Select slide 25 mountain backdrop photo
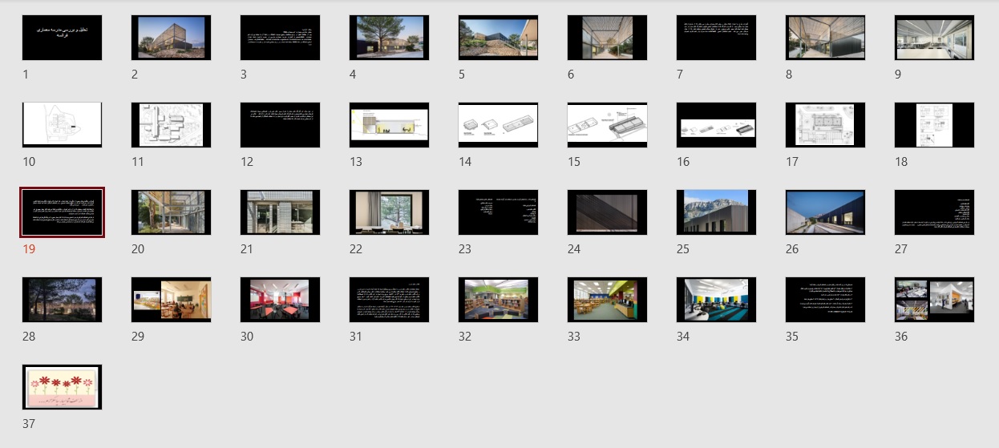Screen dimensions: 999x448 tap(716, 212)
